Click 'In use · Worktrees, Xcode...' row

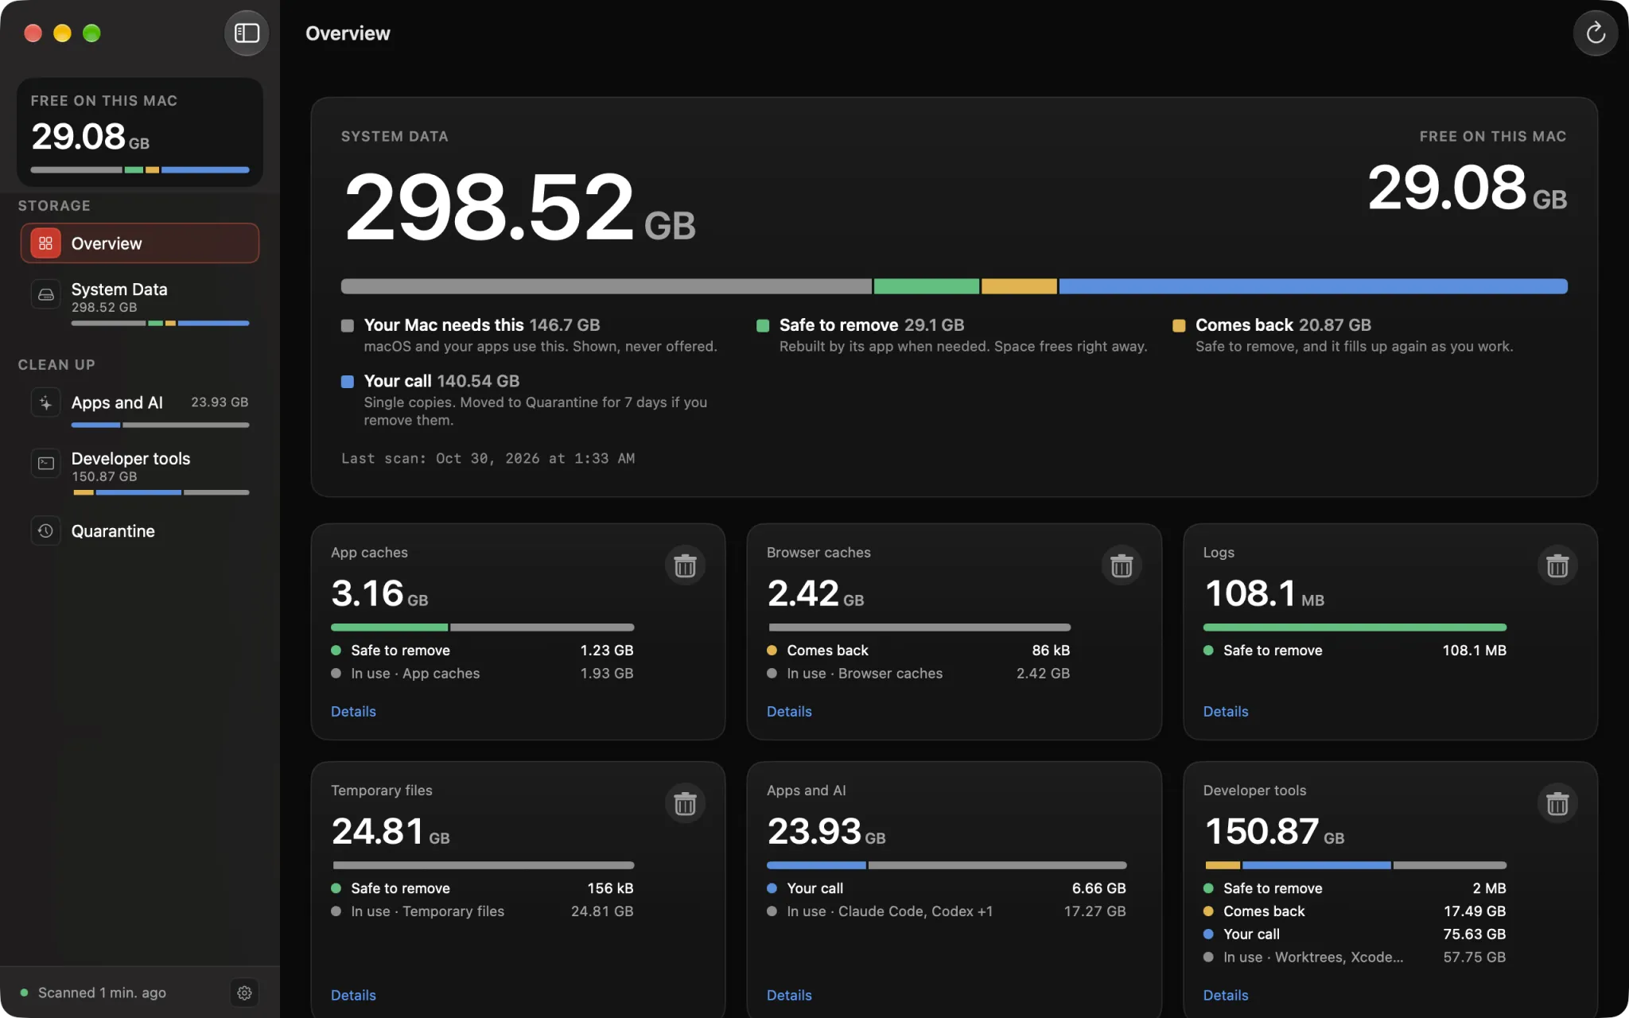coord(1355,958)
